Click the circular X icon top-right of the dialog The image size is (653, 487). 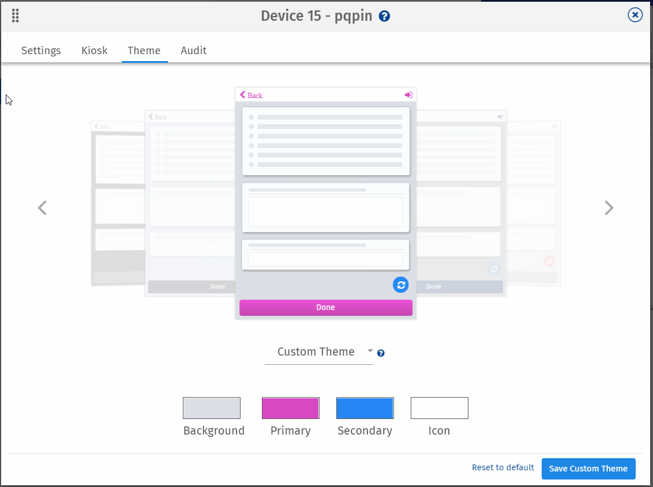click(x=635, y=15)
